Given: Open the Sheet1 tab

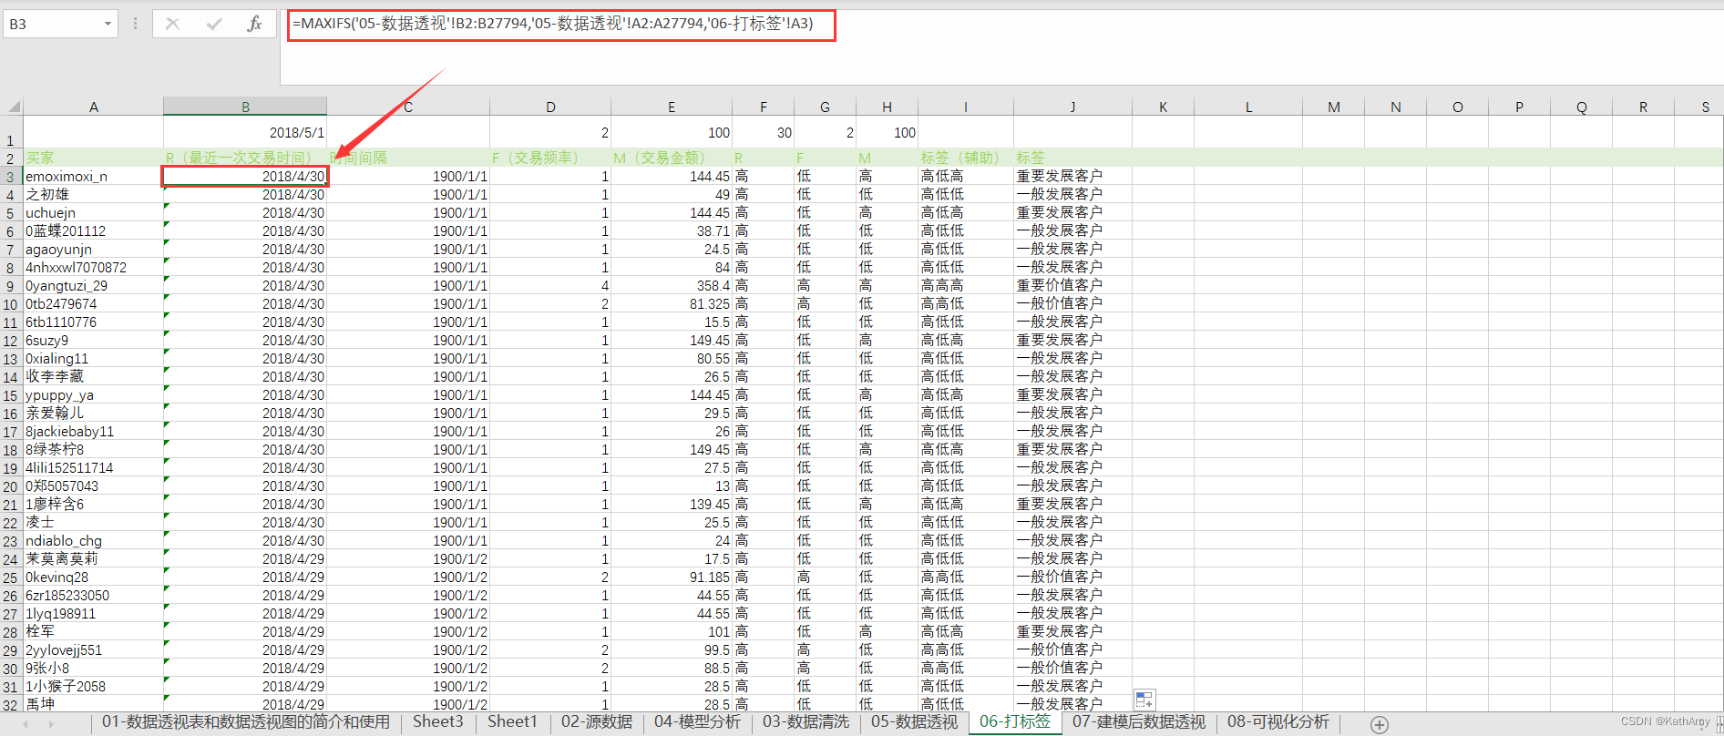Looking at the screenshot, I should 512,721.
